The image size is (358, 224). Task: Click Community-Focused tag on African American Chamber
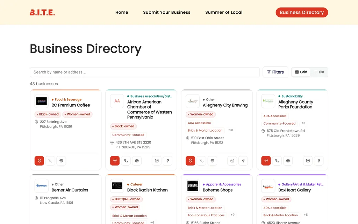[128, 135]
